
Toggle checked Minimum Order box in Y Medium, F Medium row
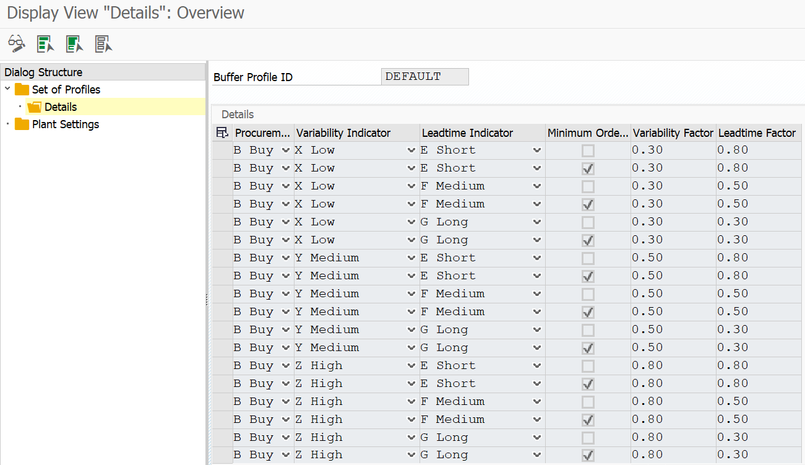click(x=588, y=312)
